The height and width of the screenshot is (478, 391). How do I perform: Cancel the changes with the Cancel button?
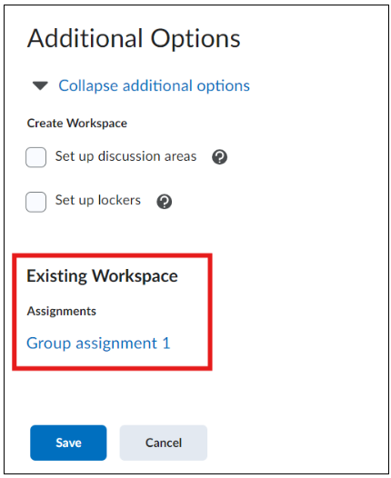coord(164,443)
